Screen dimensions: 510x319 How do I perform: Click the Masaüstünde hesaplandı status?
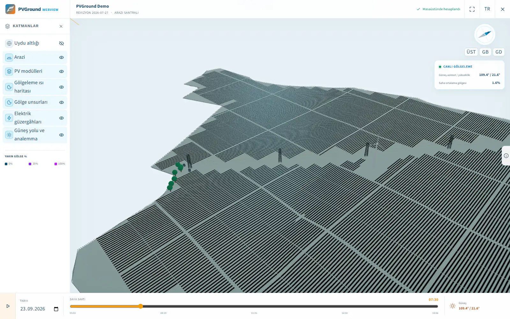coord(439,9)
